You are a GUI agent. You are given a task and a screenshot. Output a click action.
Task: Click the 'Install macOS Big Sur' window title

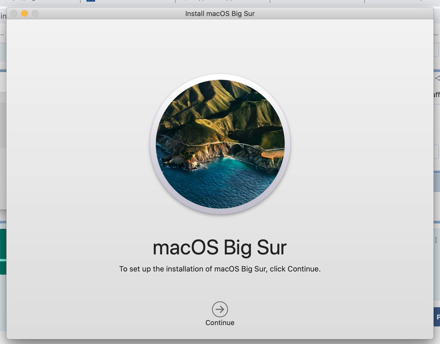[220, 14]
